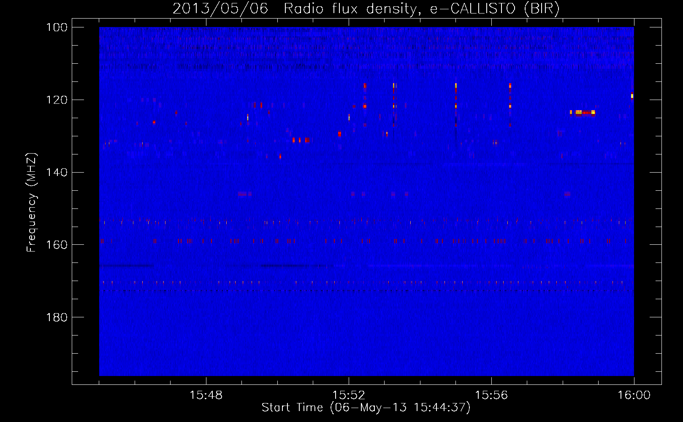Click the 15:52 time tick label
Screen dimensions: 683x422
349,395
